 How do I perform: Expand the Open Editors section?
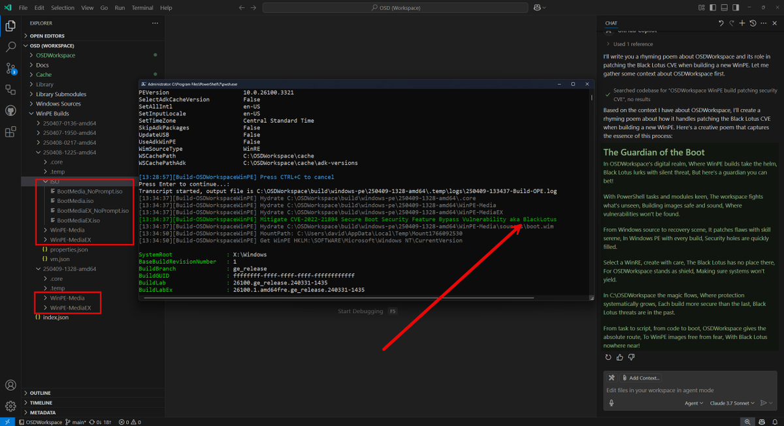click(x=47, y=36)
